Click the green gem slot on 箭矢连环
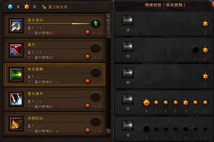The height and width of the screenshot is (142, 214). click(x=96, y=23)
